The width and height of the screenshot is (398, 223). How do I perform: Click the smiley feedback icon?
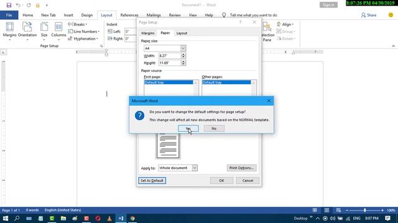point(391,15)
